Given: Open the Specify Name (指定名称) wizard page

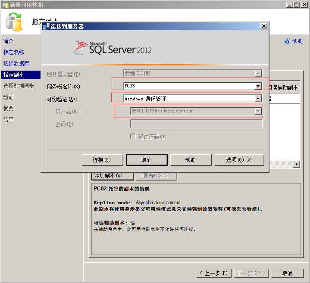Looking at the screenshot, I should coord(14,53).
